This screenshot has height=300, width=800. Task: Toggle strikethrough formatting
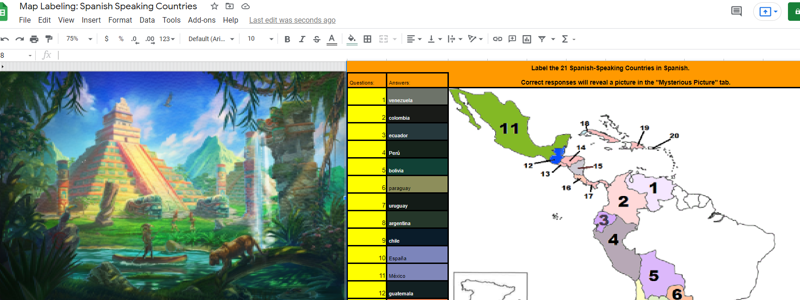point(317,39)
